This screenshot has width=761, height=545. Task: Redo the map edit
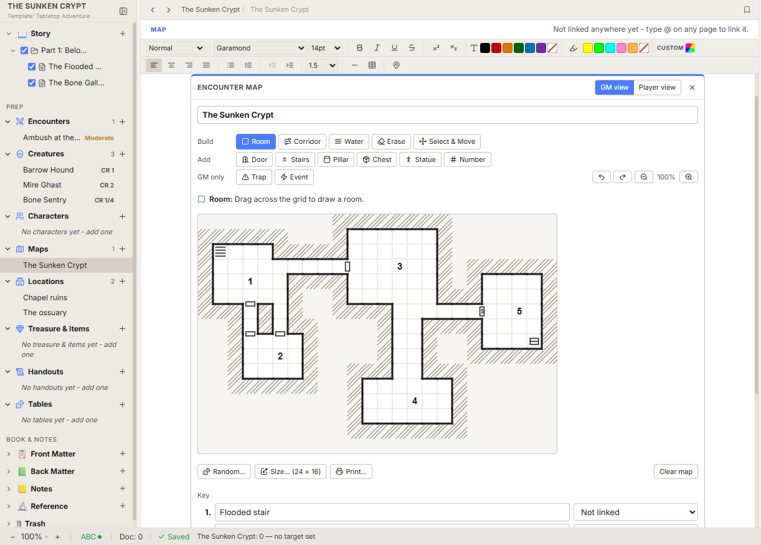(x=623, y=177)
